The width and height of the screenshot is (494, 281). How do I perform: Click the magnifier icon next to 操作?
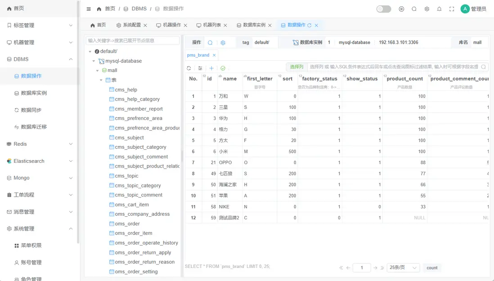pyautogui.click(x=210, y=43)
